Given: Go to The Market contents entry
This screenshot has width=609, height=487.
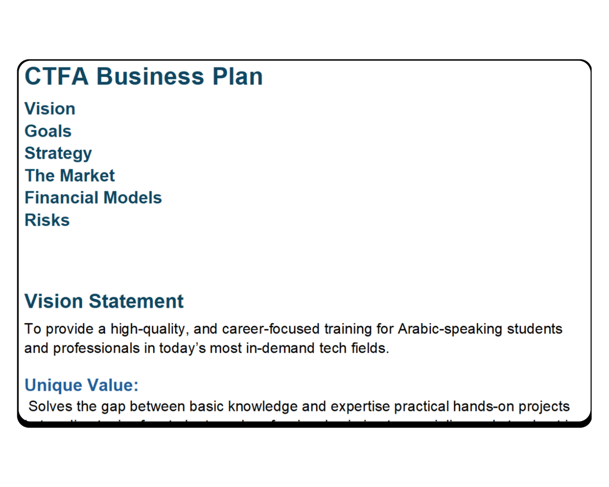Looking at the screenshot, I should [x=70, y=176].
